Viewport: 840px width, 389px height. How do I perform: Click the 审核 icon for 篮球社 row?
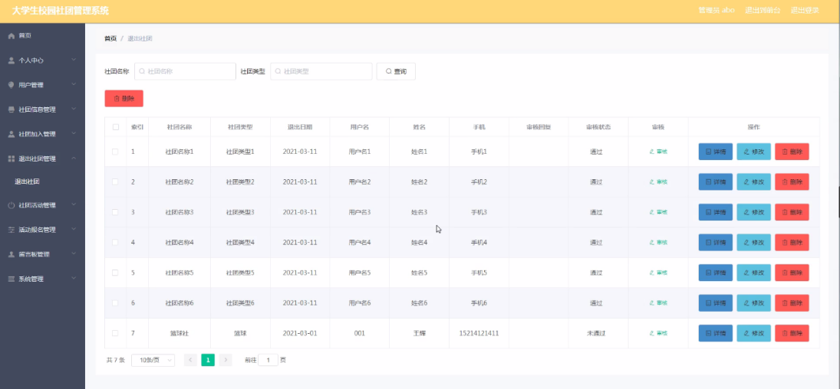(652, 333)
